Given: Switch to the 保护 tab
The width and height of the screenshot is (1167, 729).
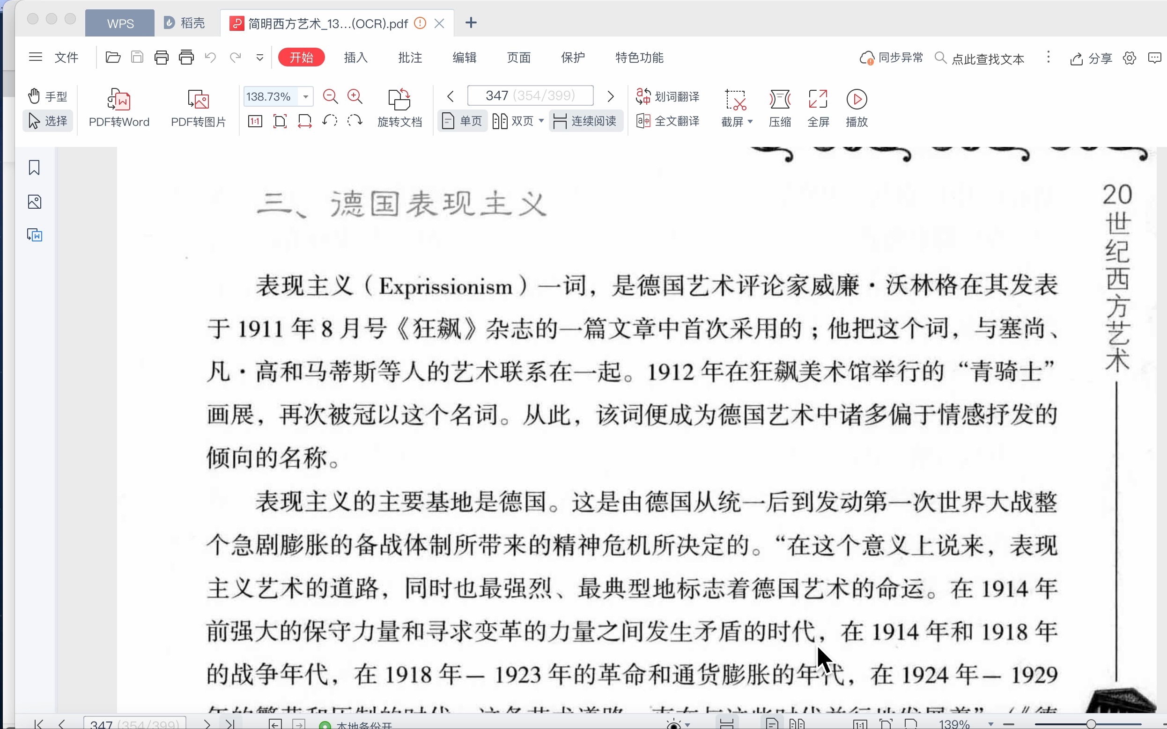Looking at the screenshot, I should click(x=573, y=58).
